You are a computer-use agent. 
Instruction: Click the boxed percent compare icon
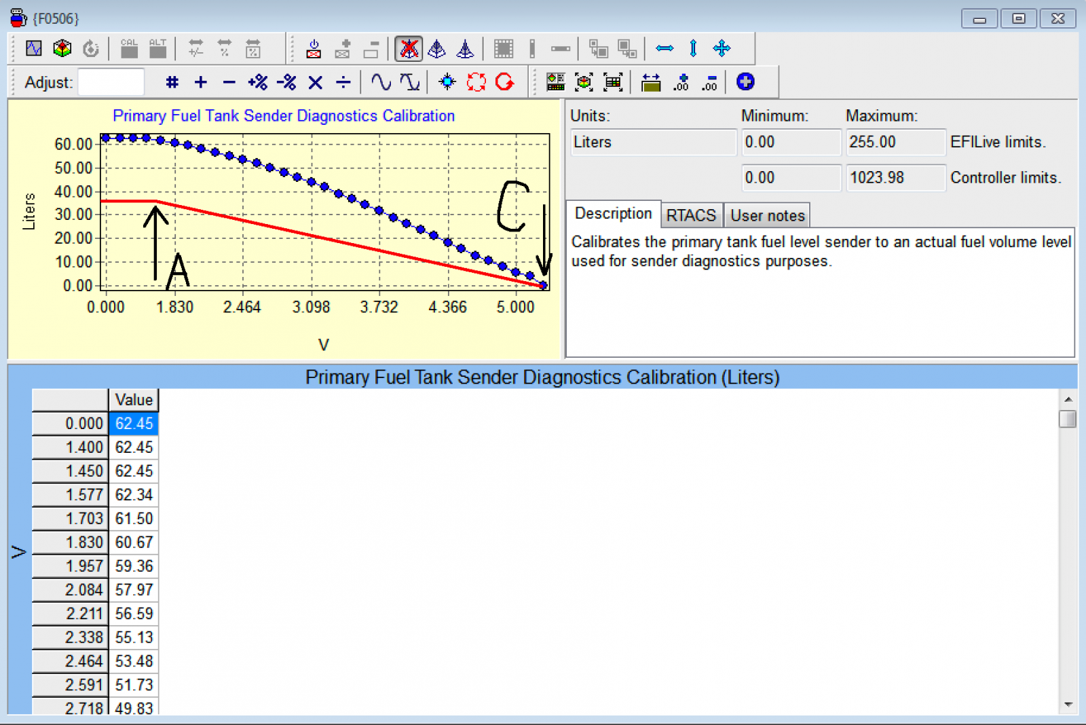coord(252,48)
